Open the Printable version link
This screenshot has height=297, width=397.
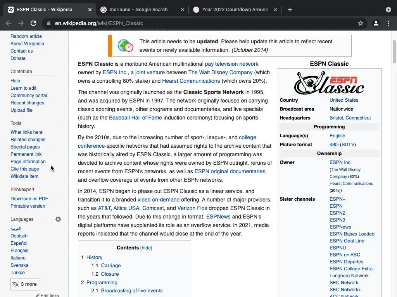tap(28, 206)
